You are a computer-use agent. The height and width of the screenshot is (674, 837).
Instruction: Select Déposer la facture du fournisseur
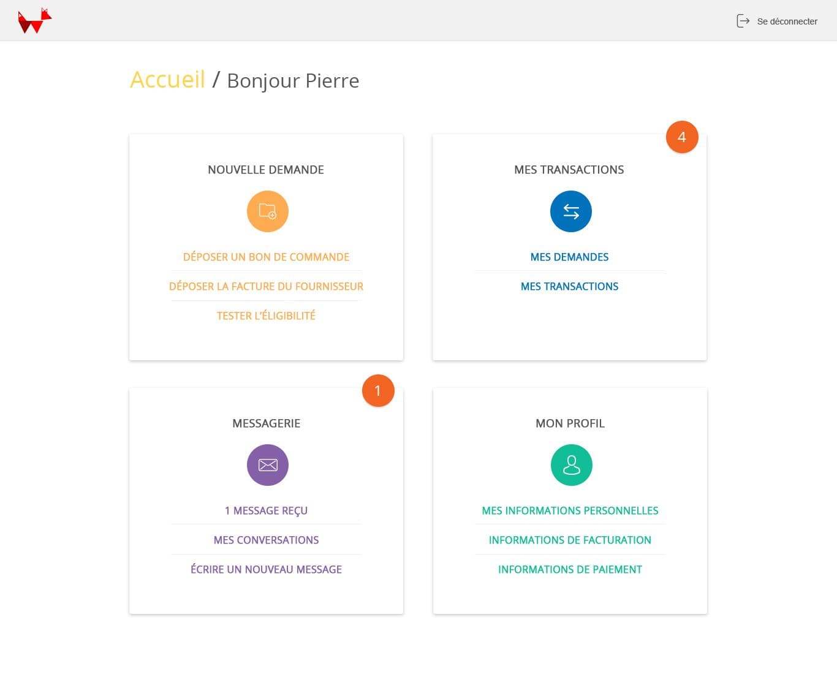[266, 287]
